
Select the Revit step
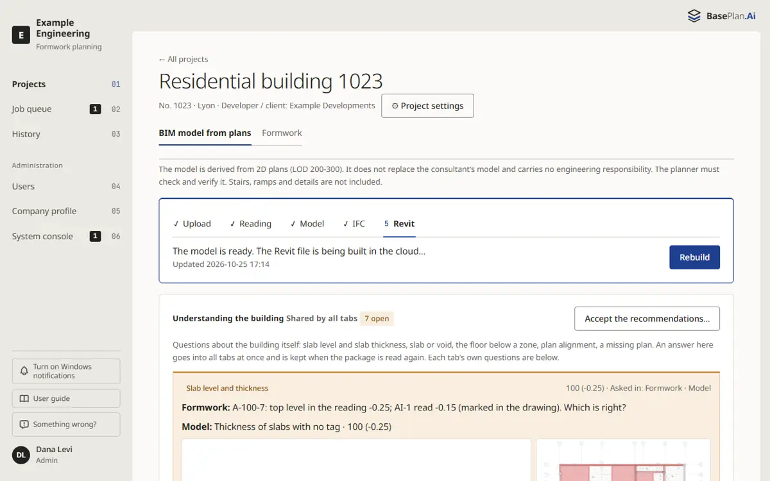[399, 224]
